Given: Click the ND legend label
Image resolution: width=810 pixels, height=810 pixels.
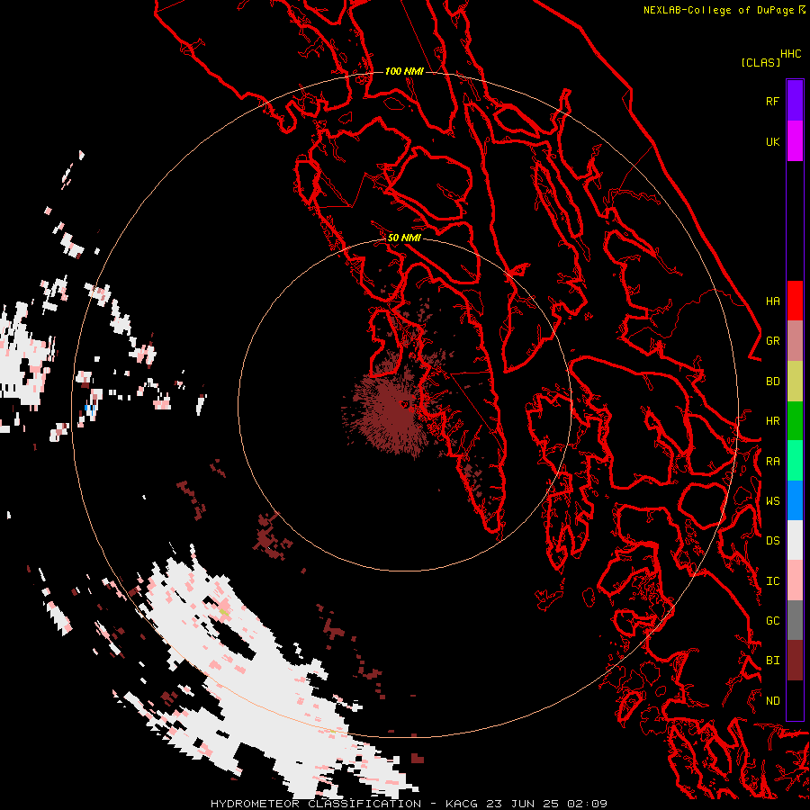Looking at the screenshot, I should 772,701.
